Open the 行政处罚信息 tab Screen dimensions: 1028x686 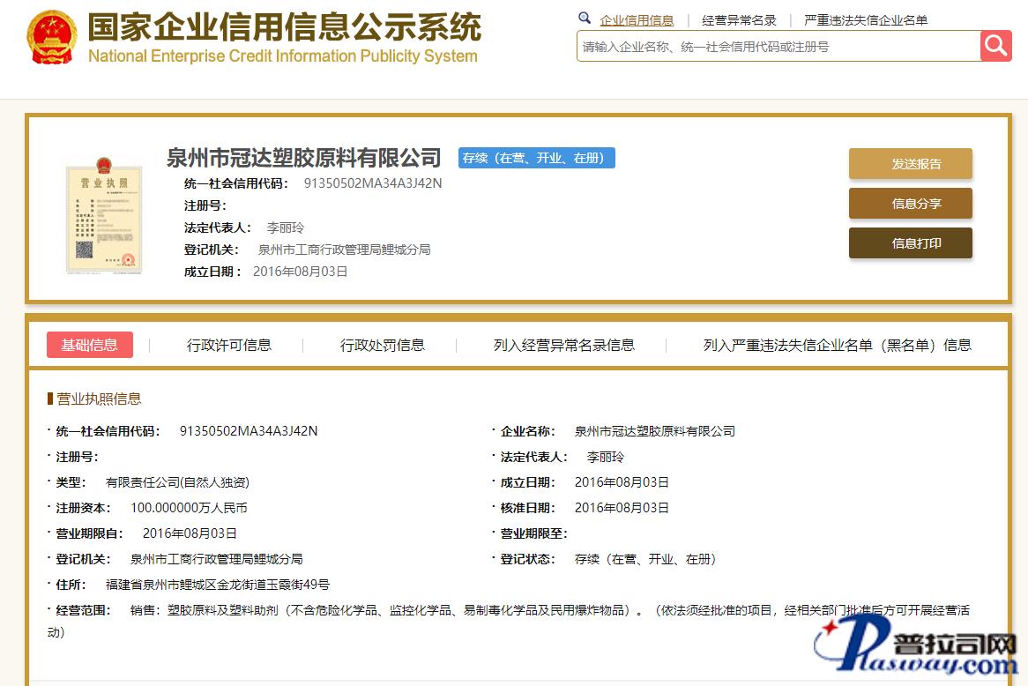[383, 345]
